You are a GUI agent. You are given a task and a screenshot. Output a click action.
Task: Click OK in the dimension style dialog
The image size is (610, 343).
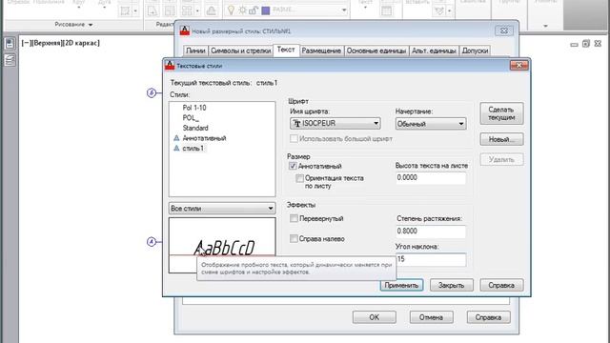[x=375, y=317]
